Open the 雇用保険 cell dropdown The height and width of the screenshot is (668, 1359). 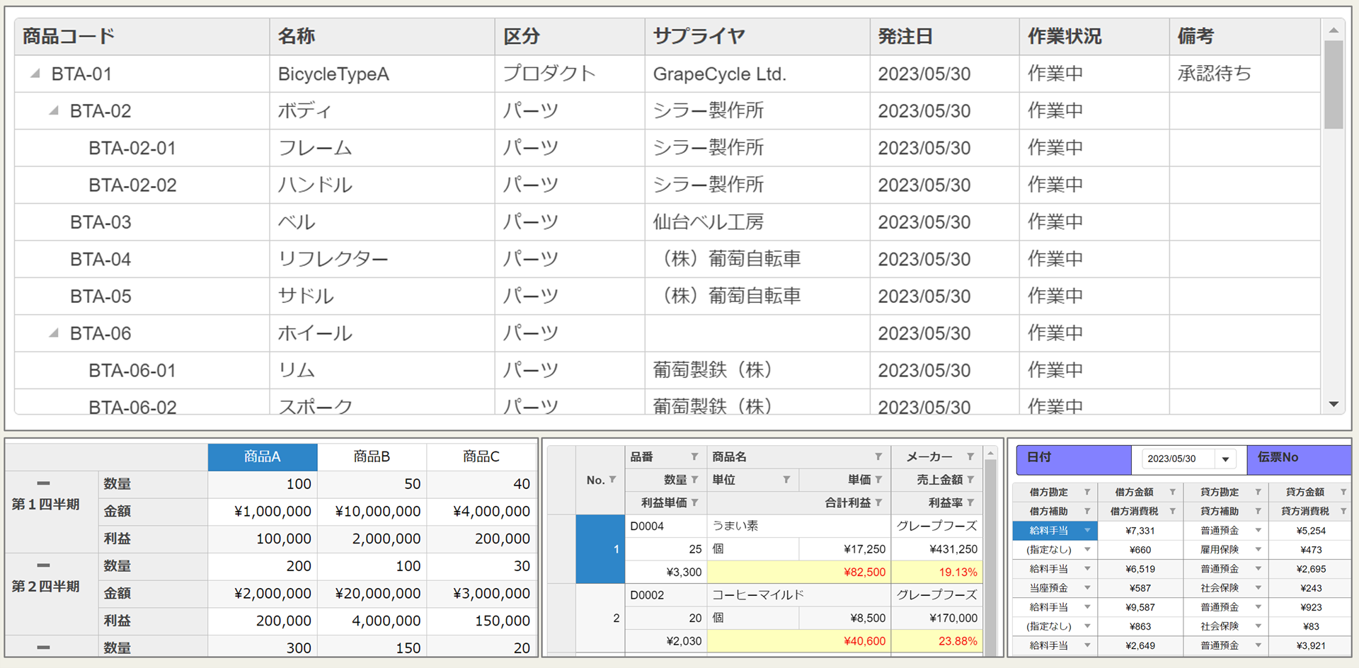tap(1258, 549)
